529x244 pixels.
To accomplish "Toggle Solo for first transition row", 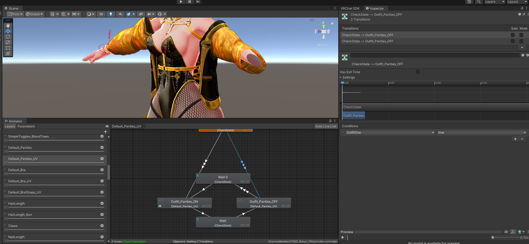I will pyautogui.click(x=513, y=35).
